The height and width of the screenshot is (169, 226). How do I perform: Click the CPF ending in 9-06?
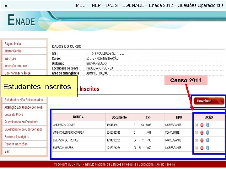point(143,125)
